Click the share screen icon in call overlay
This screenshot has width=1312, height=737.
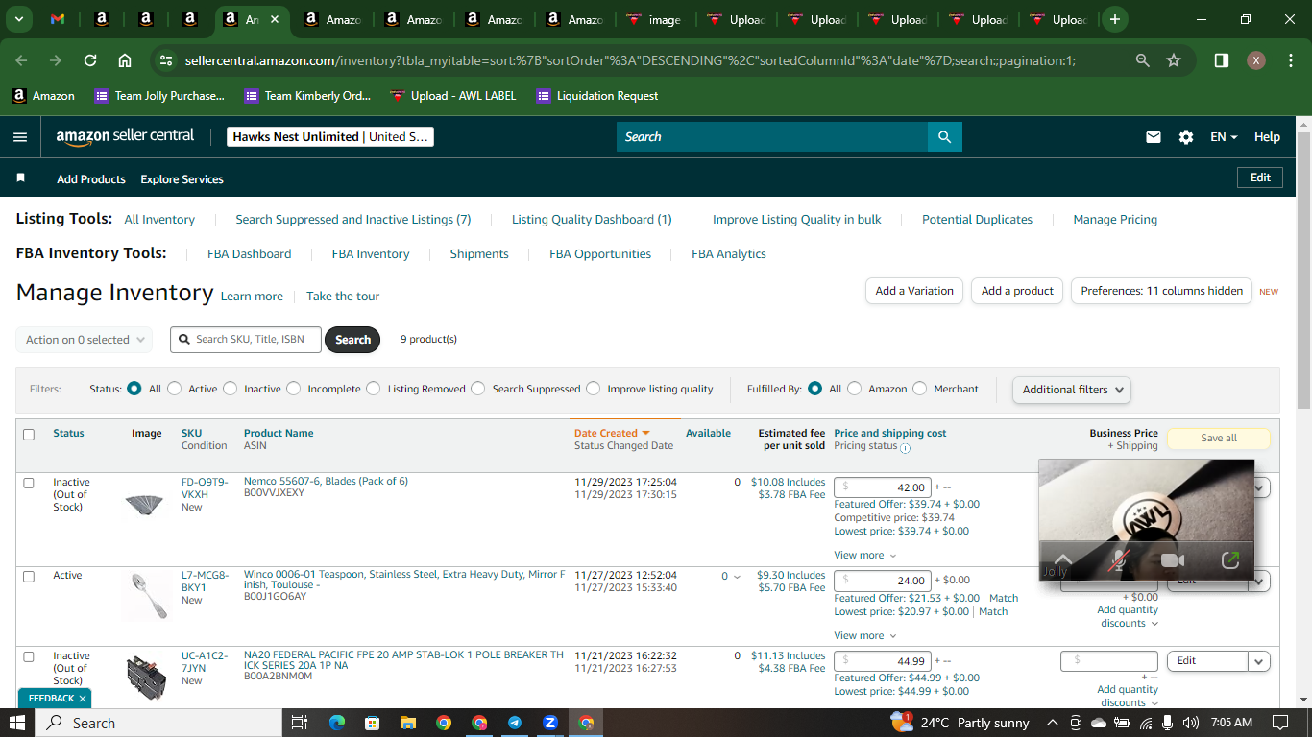[x=1229, y=560]
